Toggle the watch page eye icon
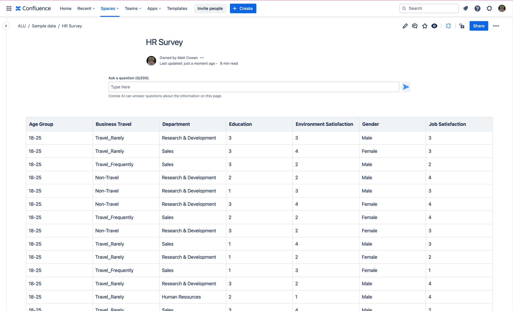This screenshot has height=311, width=513. (x=434, y=26)
